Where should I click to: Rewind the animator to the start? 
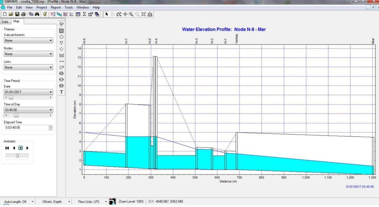click(x=7, y=148)
